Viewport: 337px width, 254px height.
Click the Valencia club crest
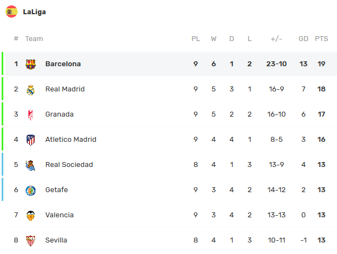pyautogui.click(x=31, y=215)
